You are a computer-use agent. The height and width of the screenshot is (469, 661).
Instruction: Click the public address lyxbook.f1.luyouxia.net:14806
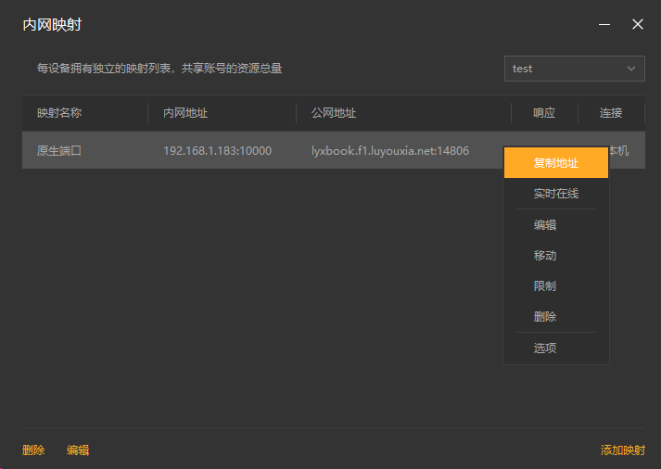click(390, 150)
